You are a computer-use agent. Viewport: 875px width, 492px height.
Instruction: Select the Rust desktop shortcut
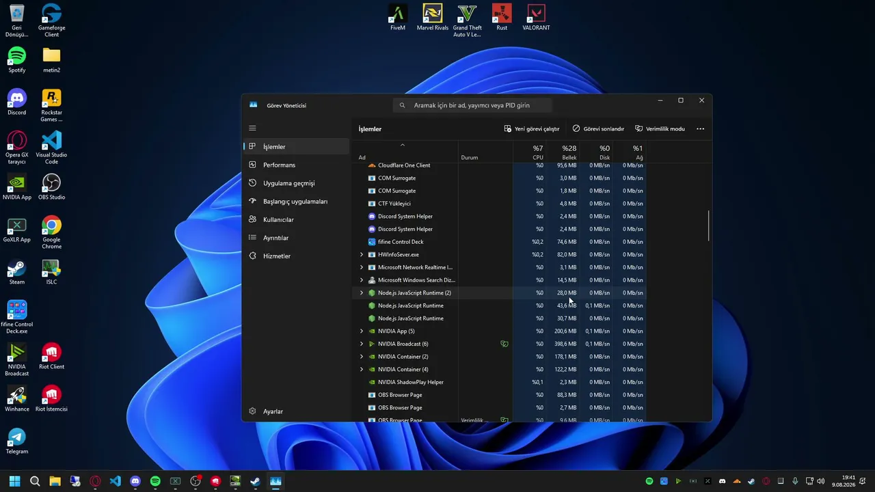click(502, 18)
